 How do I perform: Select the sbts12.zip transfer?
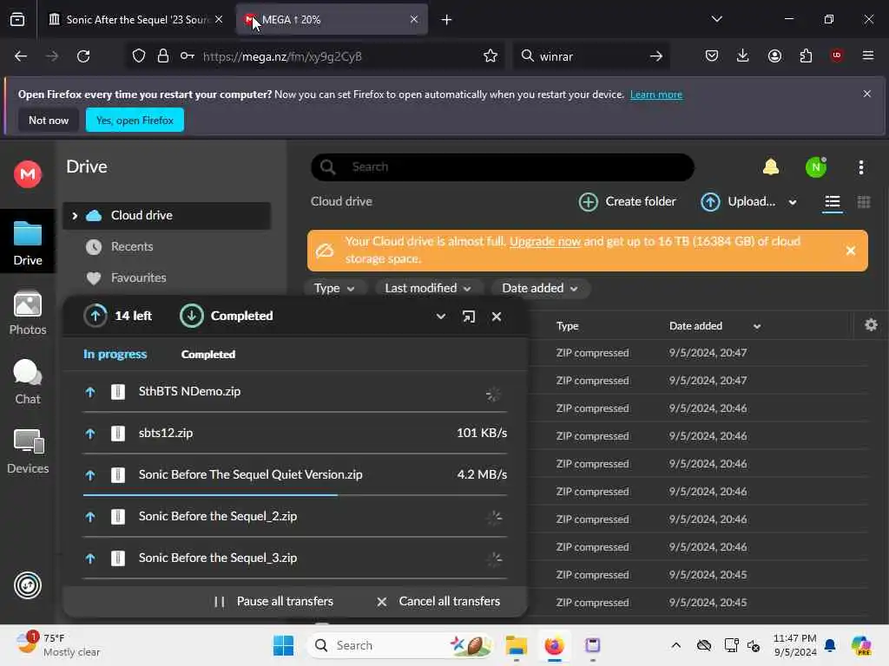pos(295,434)
